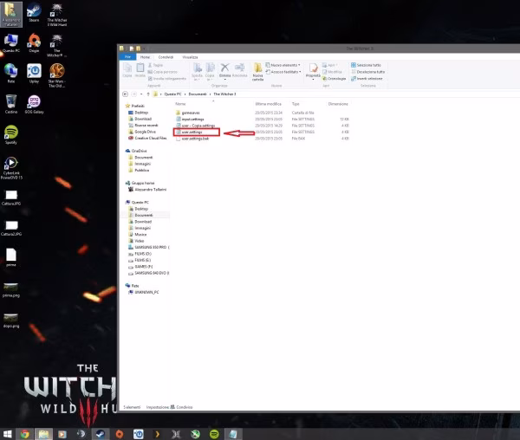Open the recent locations dropdown arrow
Image resolution: width=520 pixels, height=440 pixels.
[x=141, y=94]
